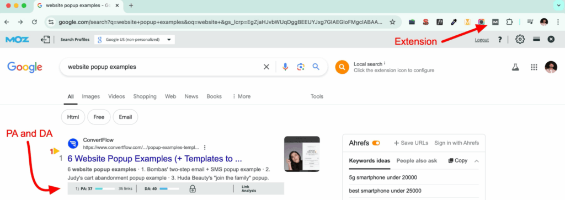The width and height of the screenshot is (565, 200).
Task: Collapse the Ahrefs keywords panel chevron
Action: (477, 161)
